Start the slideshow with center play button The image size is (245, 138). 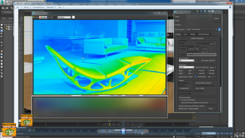coord(123,131)
